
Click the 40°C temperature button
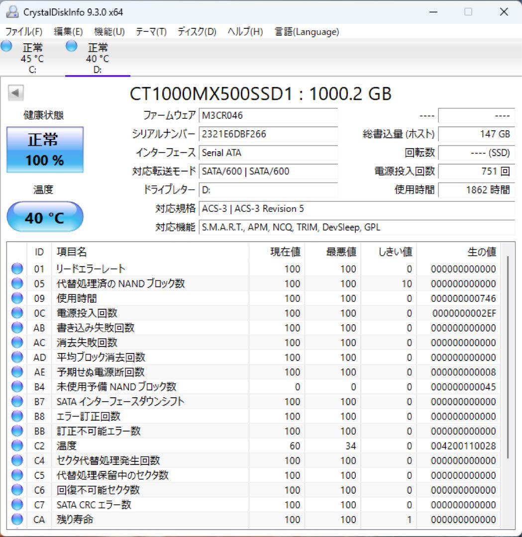pos(45,217)
